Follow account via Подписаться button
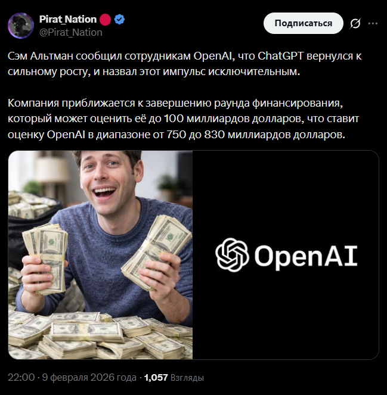The height and width of the screenshot is (395, 387). tap(304, 23)
